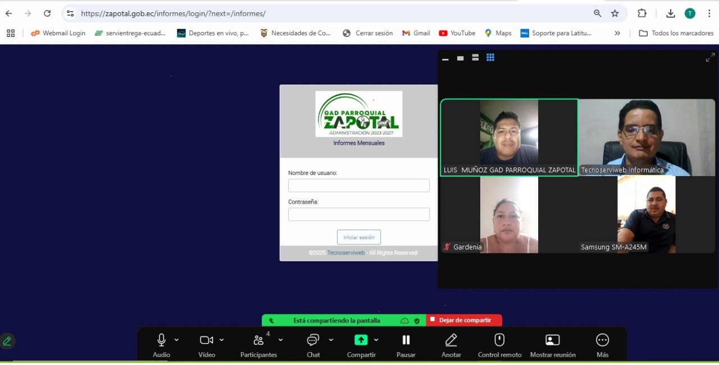Image resolution: width=719 pixels, height=365 pixels.
Task: Open Participantes list icon
Action: (258, 340)
